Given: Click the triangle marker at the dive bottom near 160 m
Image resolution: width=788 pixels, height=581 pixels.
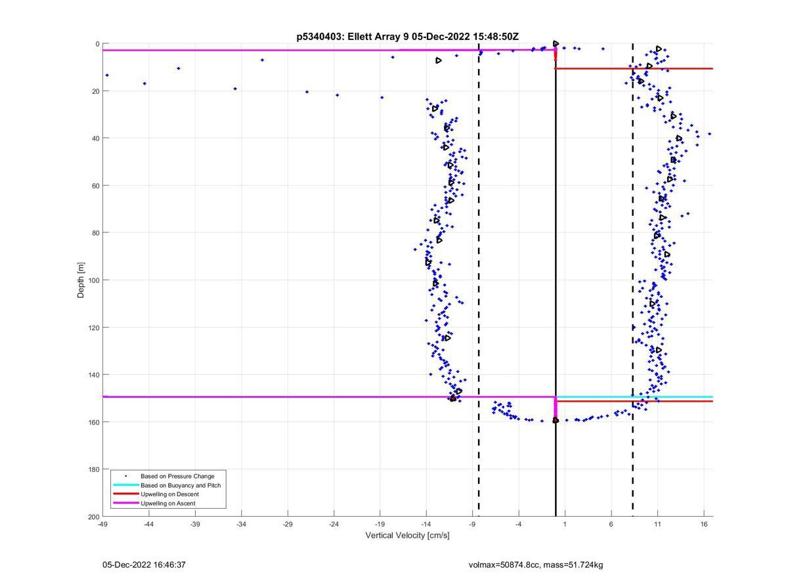Looking at the screenshot, I should (x=556, y=420).
